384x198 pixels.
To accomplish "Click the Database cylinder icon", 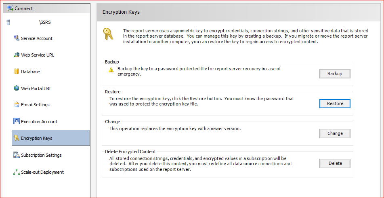I will [17, 72].
